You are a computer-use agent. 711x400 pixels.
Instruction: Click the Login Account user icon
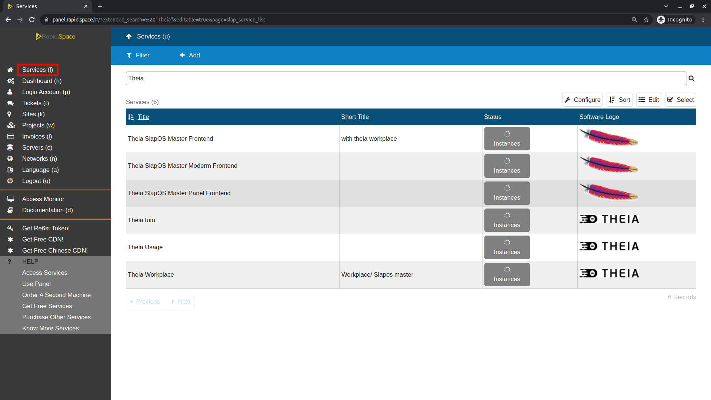[x=10, y=92]
